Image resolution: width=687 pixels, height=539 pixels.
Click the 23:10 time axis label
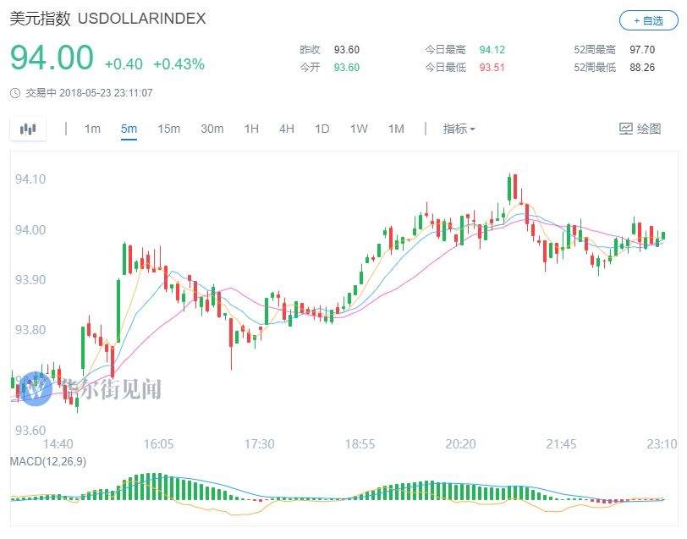point(662,444)
